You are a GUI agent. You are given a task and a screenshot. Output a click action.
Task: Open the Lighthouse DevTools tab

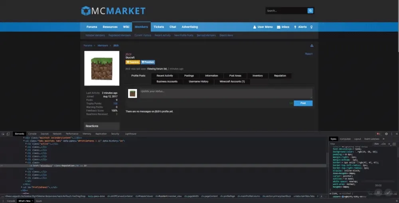point(130,134)
